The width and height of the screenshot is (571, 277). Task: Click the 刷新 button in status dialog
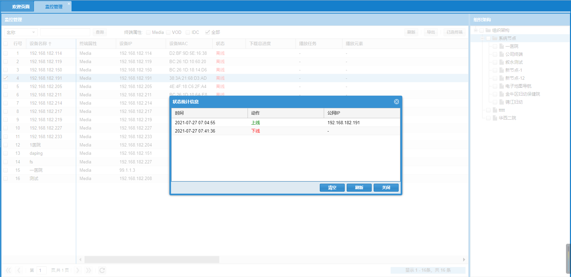pos(359,188)
